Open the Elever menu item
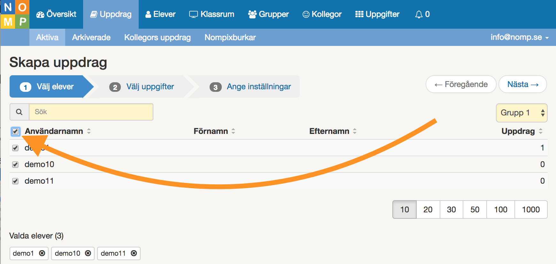The height and width of the screenshot is (264, 556). [x=160, y=14]
